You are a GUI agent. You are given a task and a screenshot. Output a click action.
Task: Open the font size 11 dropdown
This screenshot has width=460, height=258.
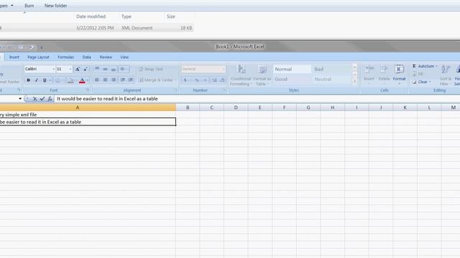70,69
